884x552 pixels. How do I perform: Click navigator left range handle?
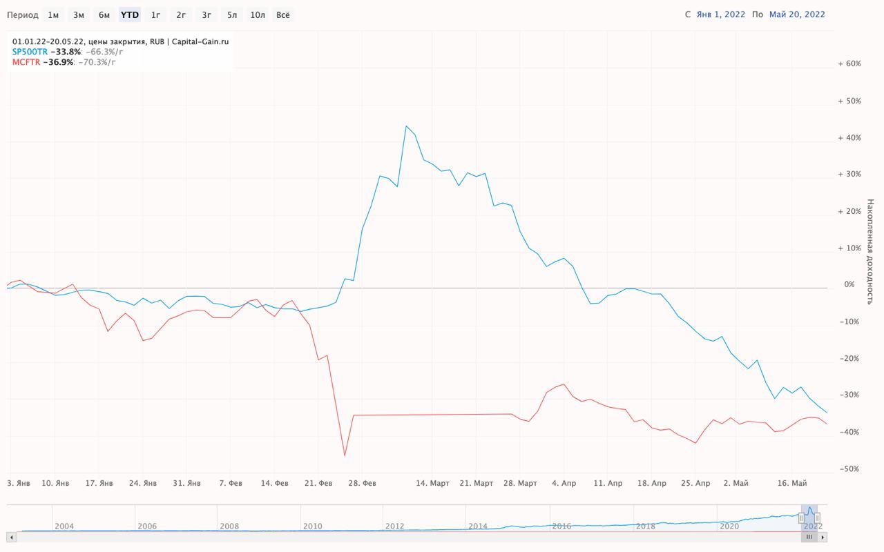pyautogui.click(x=802, y=518)
